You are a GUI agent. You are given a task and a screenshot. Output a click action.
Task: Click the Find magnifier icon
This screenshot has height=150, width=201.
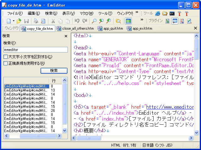point(94,21)
